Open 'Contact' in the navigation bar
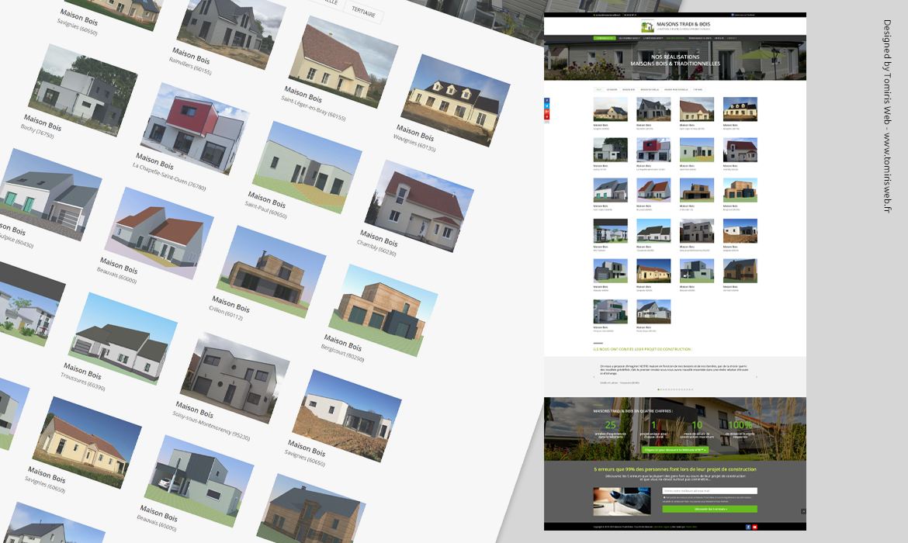The height and width of the screenshot is (543, 908). 731,38
